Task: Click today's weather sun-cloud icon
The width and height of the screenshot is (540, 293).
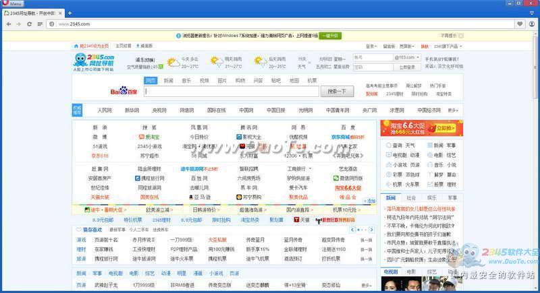Action: [173, 63]
